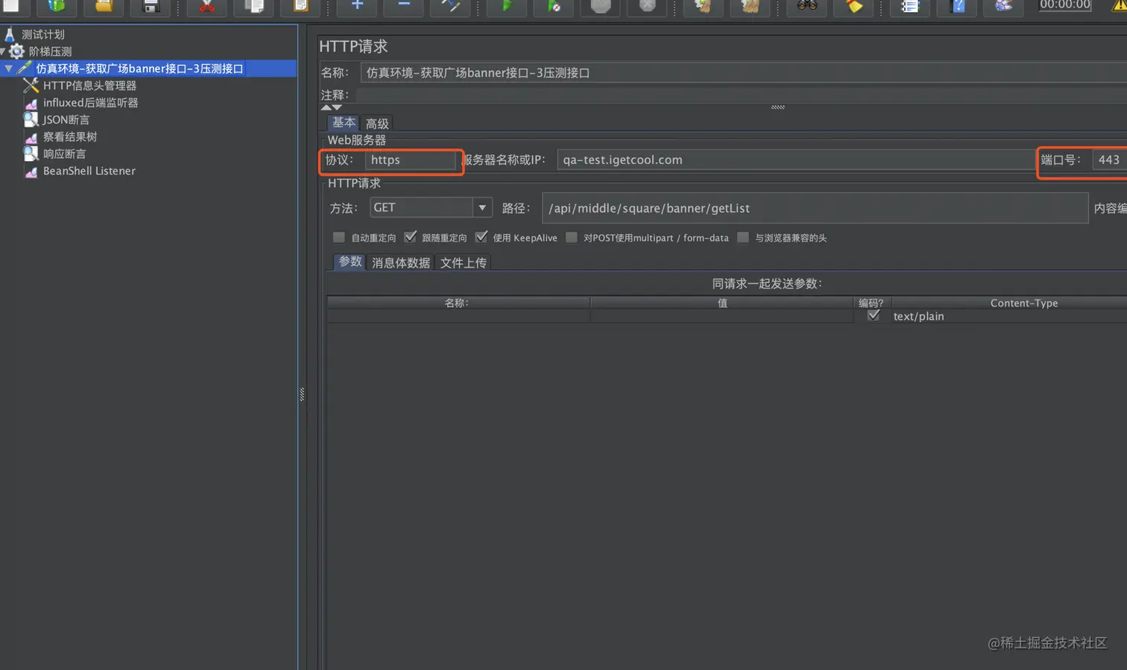The width and height of the screenshot is (1127, 670).
Task: Enable 对POST使用multipart / form-data checkbox
Action: [x=572, y=238]
